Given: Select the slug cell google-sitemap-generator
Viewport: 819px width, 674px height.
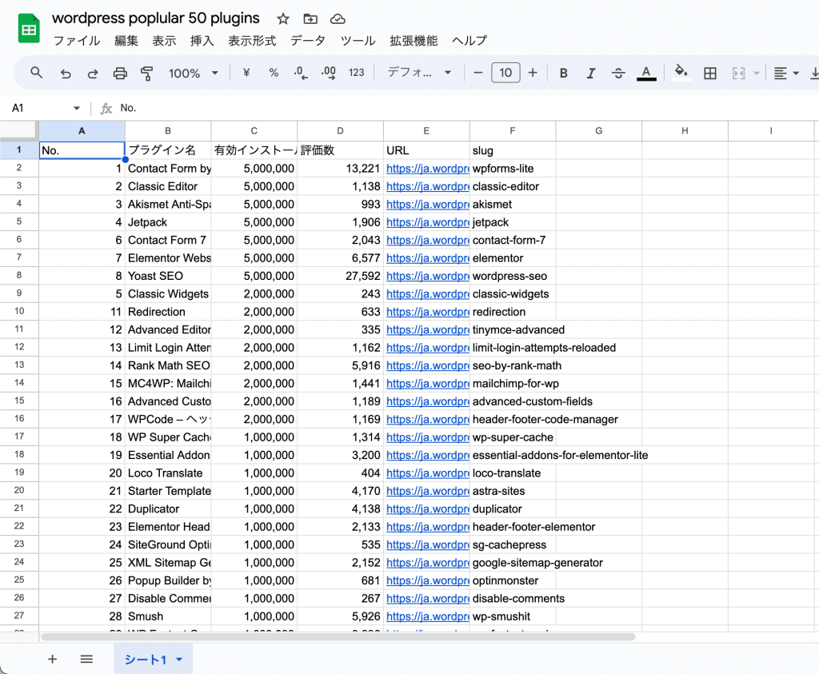Looking at the screenshot, I should point(537,563).
